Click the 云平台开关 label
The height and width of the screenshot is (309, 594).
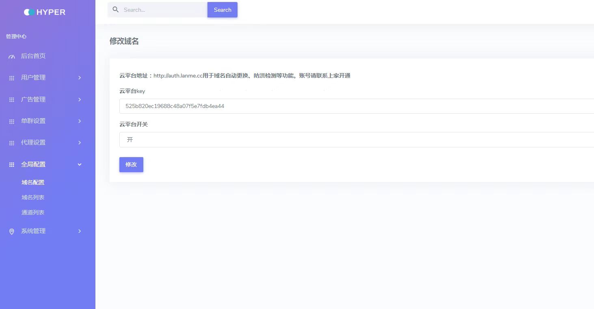134,124
